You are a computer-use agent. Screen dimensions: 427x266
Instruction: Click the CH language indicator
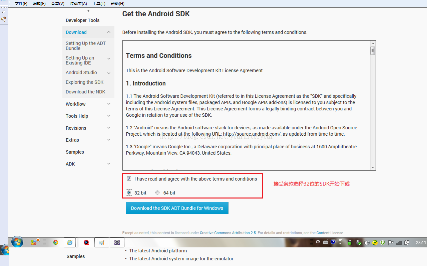318,242
